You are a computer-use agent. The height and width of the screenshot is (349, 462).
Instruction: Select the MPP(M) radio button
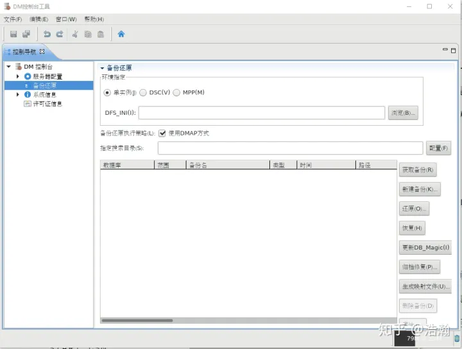coord(176,93)
